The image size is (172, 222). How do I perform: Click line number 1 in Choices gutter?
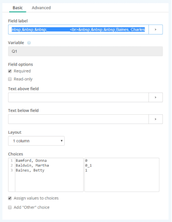(12, 160)
